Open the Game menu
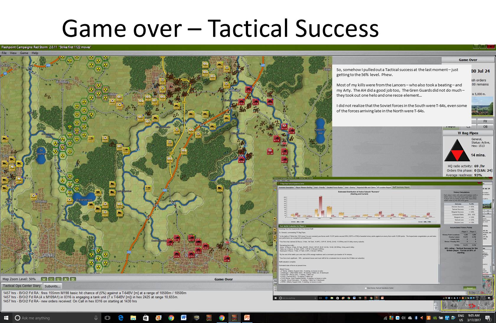This screenshot has height=323, width=496. point(24,53)
